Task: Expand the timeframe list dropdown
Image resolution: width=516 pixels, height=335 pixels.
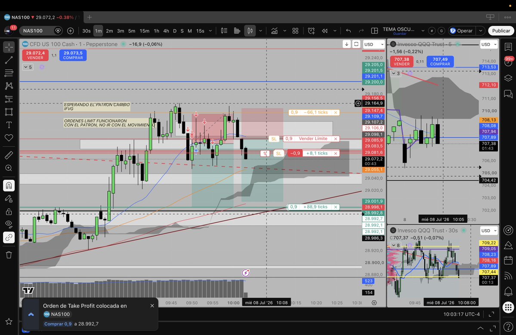Action: (210, 31)
